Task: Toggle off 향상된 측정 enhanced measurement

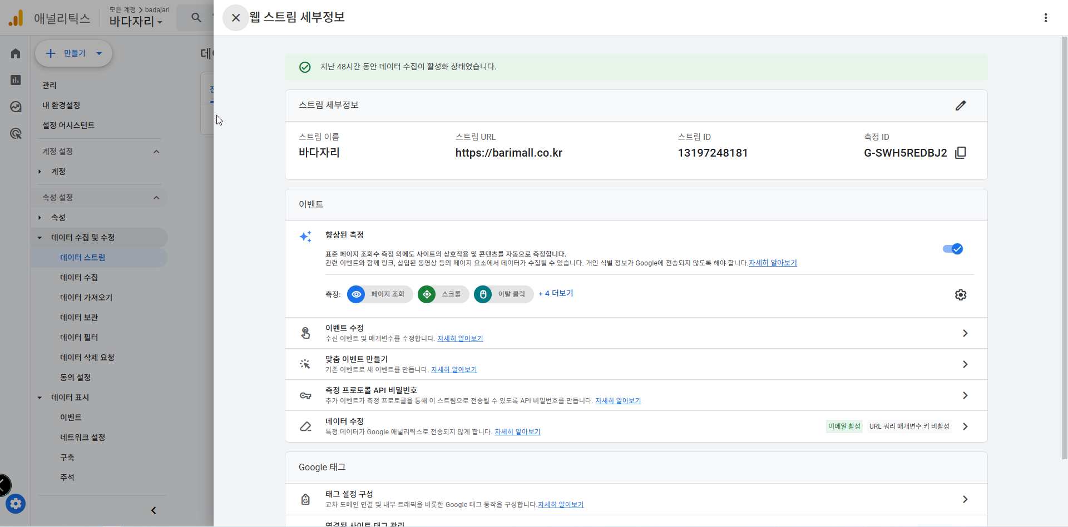Action: click(952, 249)
